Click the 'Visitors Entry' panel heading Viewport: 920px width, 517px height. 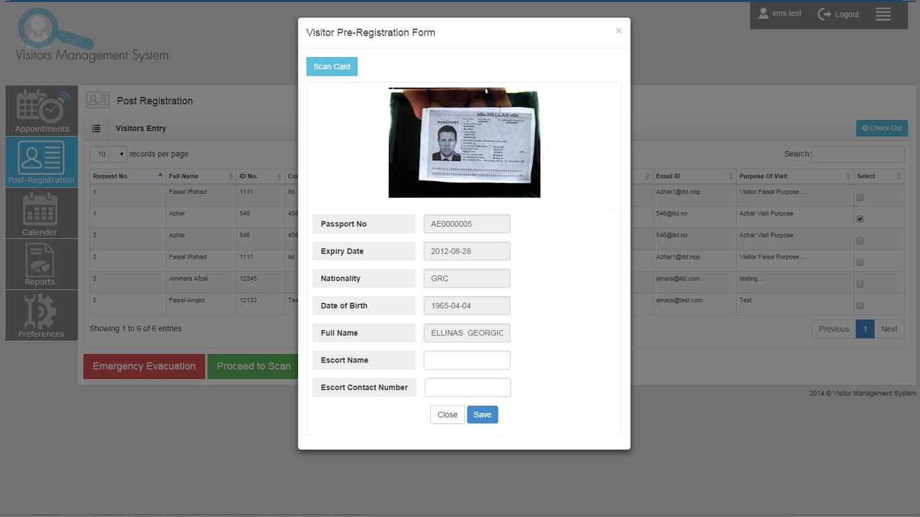tap(141, 129)
